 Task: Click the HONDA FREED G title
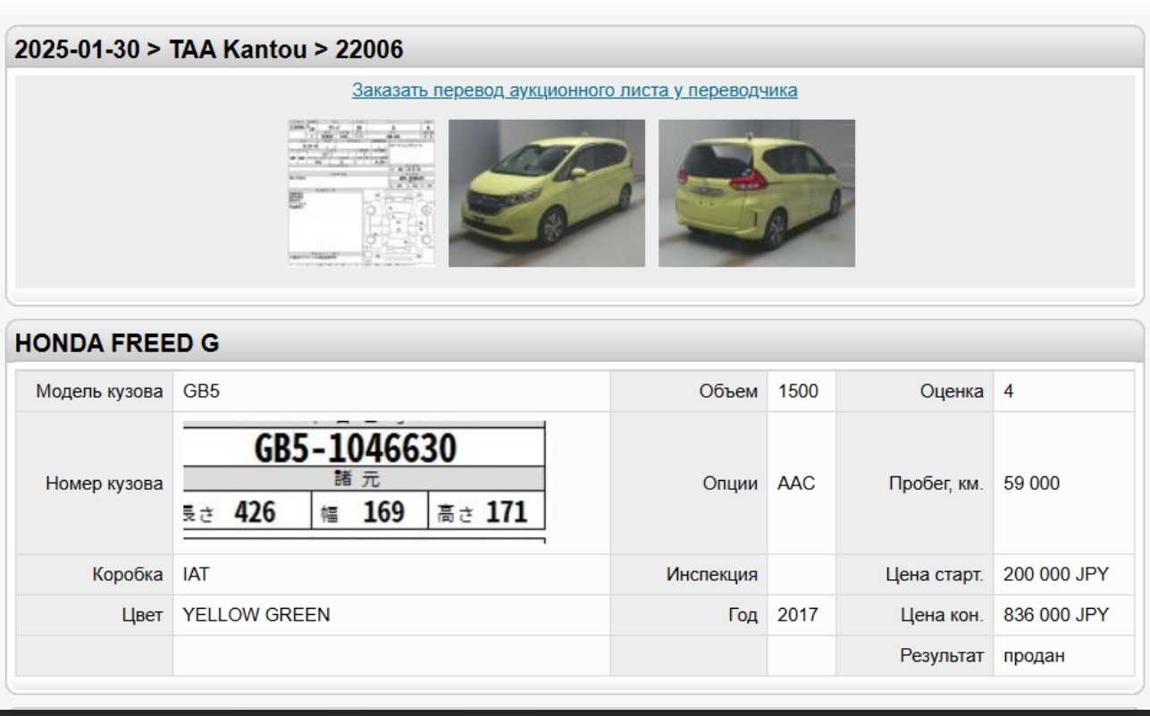117,342
